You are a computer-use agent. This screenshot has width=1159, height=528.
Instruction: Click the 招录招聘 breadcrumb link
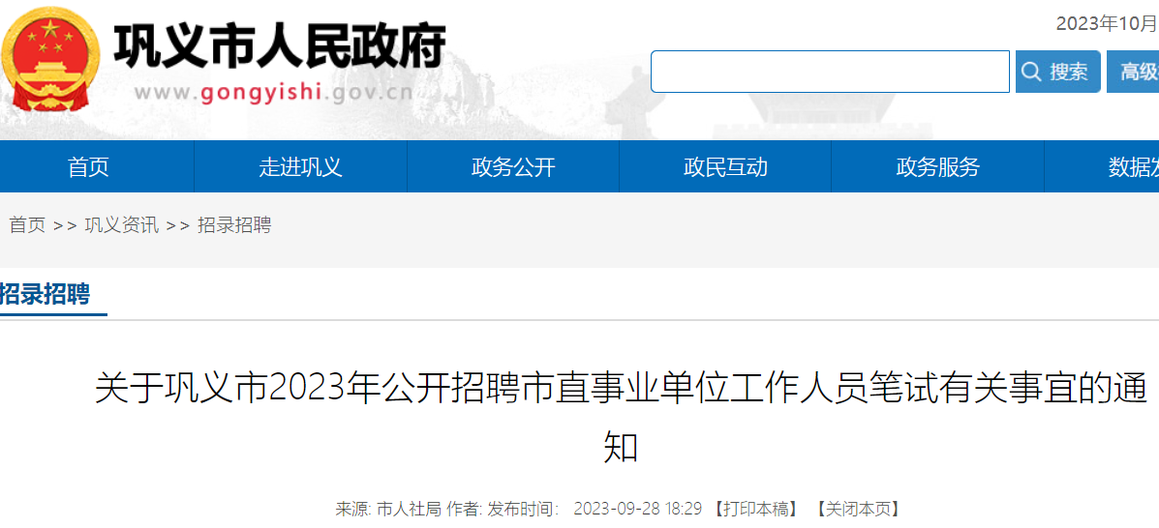[x=234, y=225]
